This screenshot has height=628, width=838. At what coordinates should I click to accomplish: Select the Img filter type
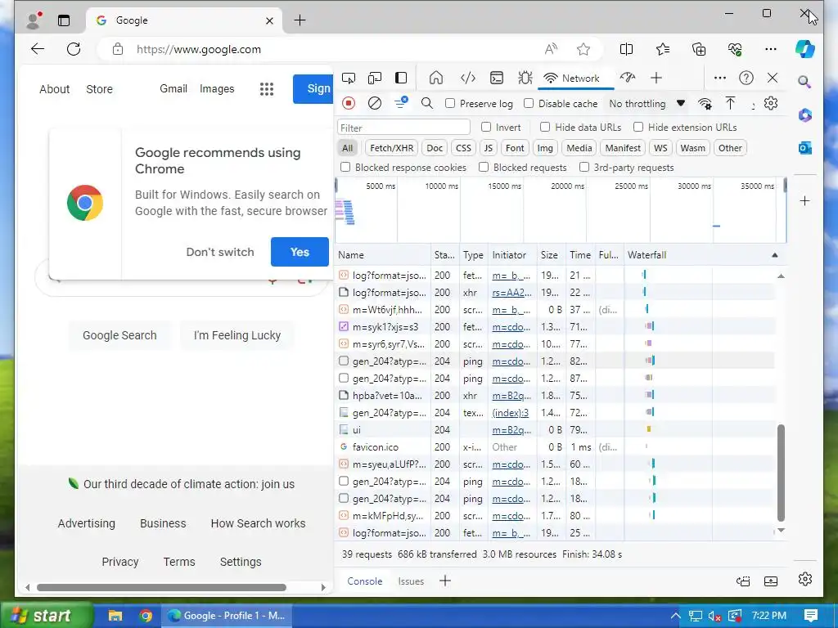(545, 148)
